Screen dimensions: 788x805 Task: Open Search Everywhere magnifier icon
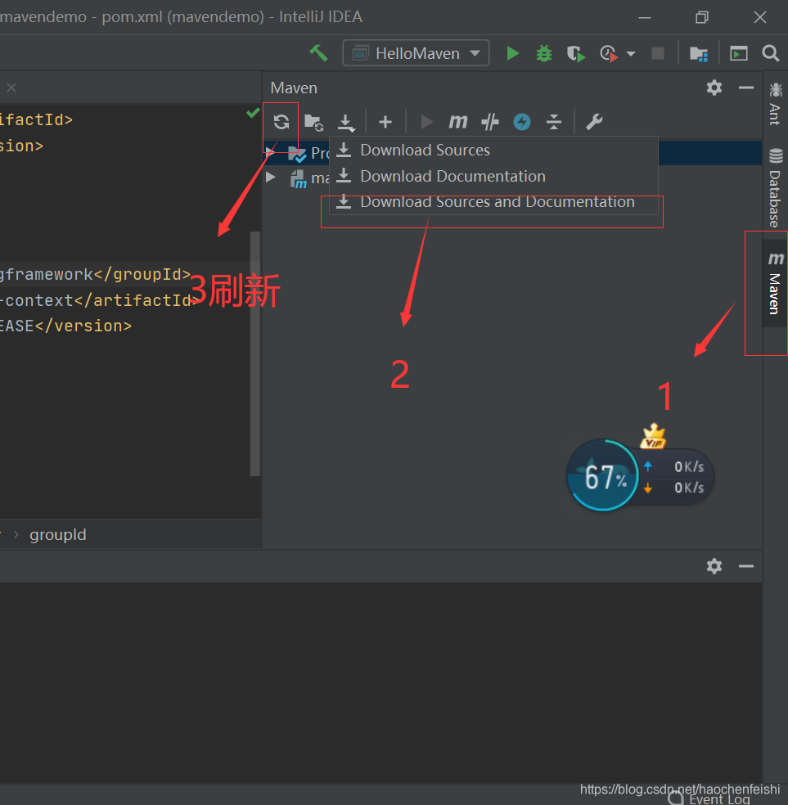click(771, 53)
